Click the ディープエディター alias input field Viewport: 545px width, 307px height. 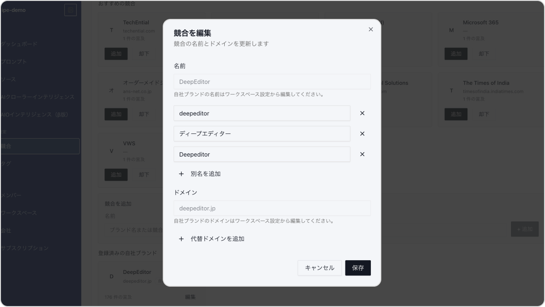(x=262, y=133)
